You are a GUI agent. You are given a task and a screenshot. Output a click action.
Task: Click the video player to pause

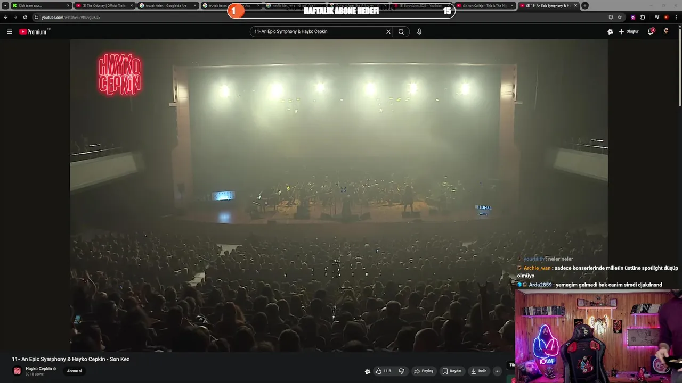(338, 195)
